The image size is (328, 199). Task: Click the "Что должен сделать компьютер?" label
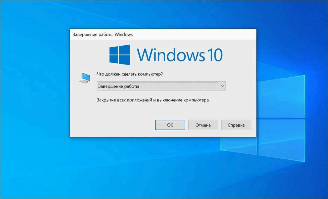[x=131, y=74]
